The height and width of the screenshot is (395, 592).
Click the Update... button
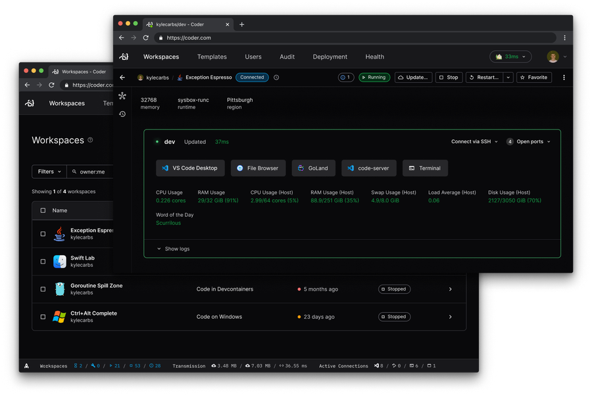coord(414,78)
